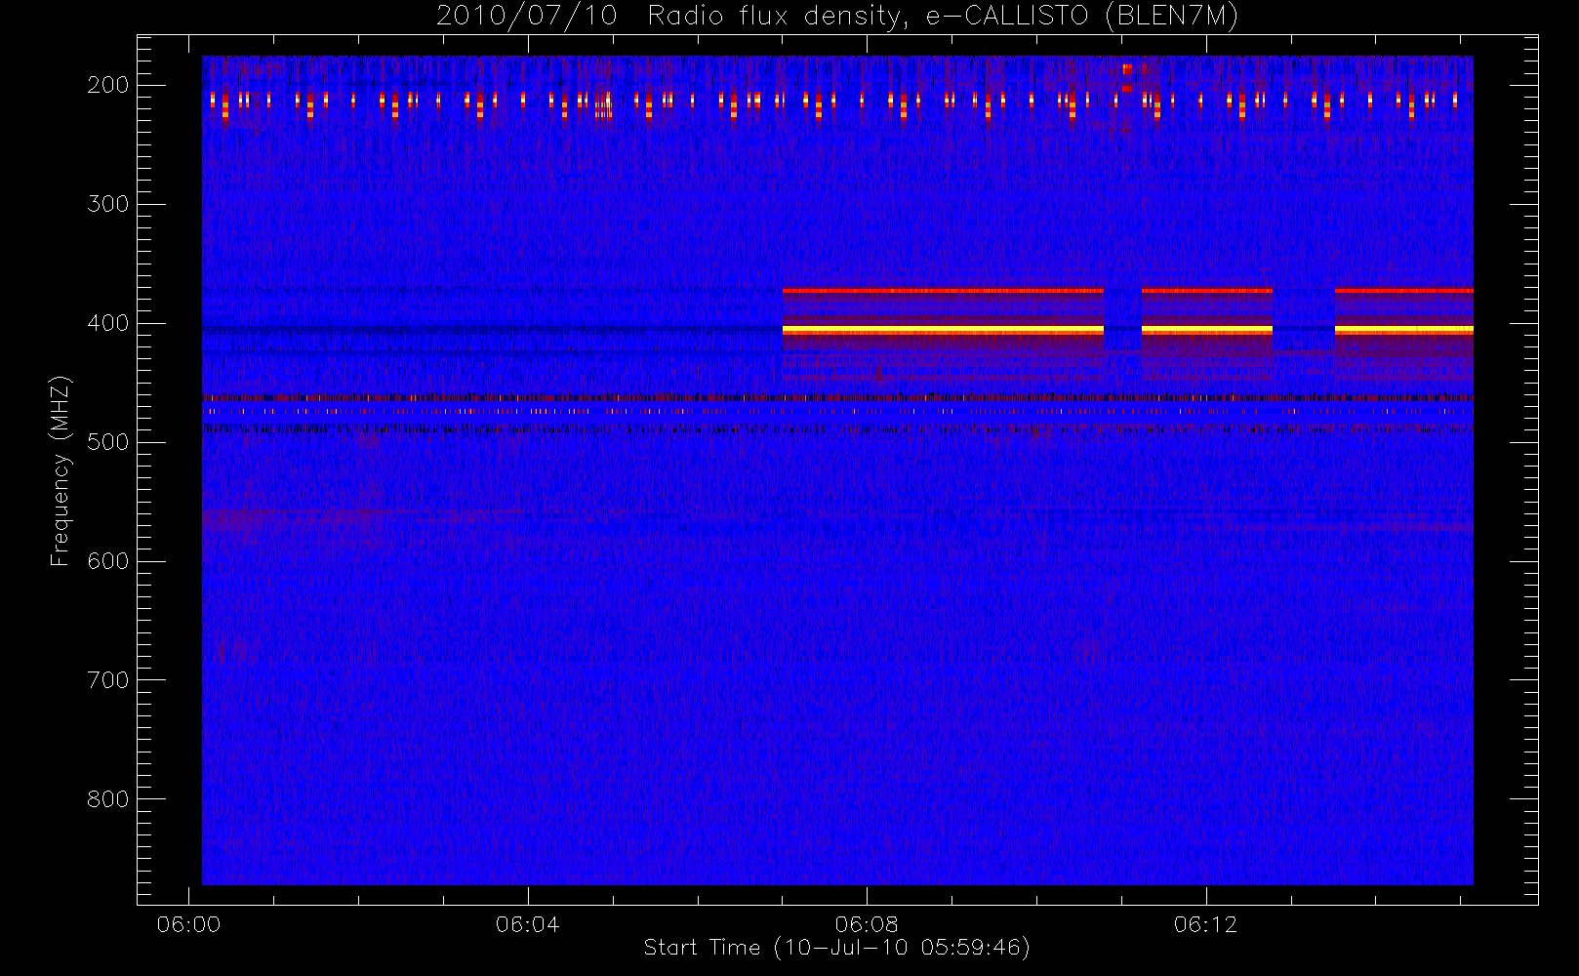Screen dimensions: 1579x976
Task: Click the 'Start Time (10-Jul-10 05:59:46)' label
Action: 836,948
